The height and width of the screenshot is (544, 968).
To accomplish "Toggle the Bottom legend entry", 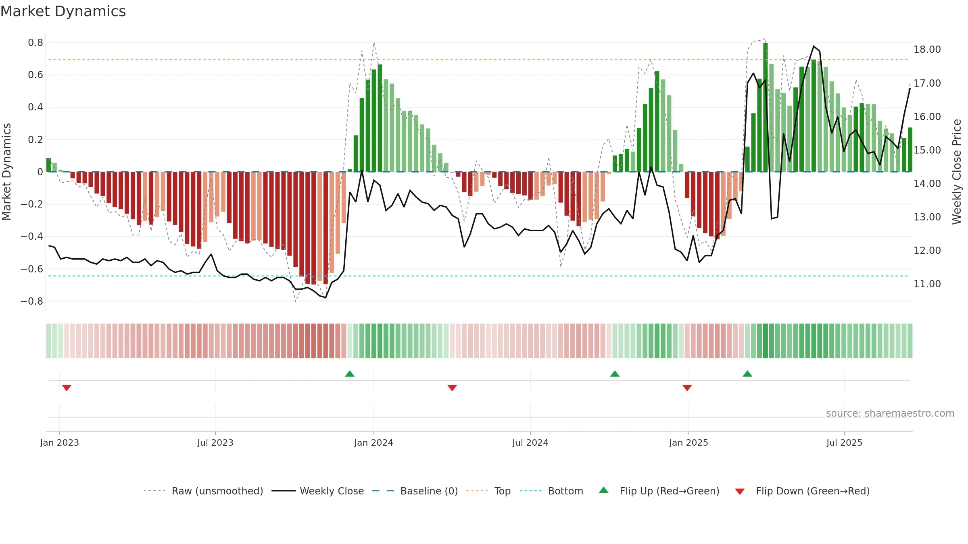I will (551, 491).
